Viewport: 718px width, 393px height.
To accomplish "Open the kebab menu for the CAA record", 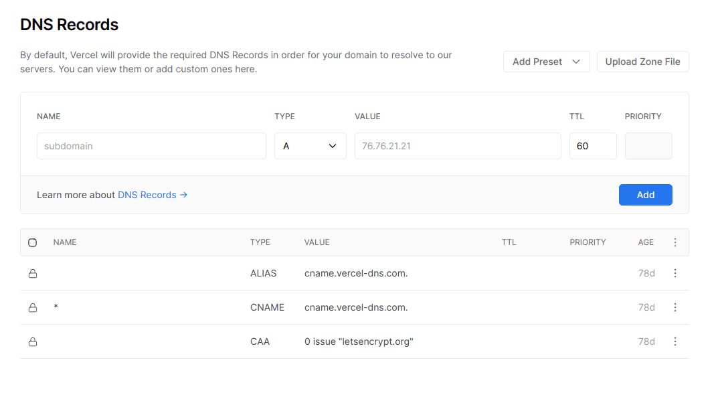I will tap(675, 341).
